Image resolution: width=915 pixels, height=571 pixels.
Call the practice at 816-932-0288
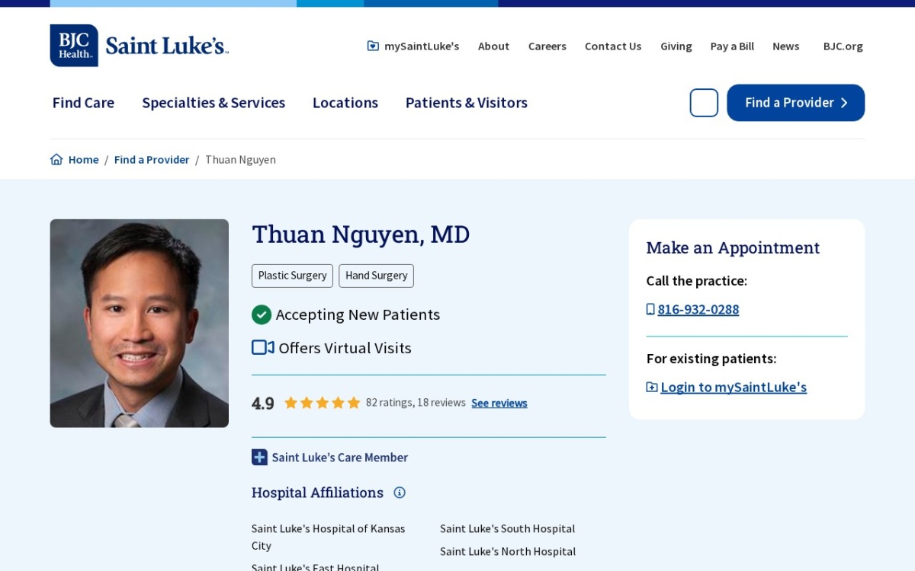tap(698, 309)
